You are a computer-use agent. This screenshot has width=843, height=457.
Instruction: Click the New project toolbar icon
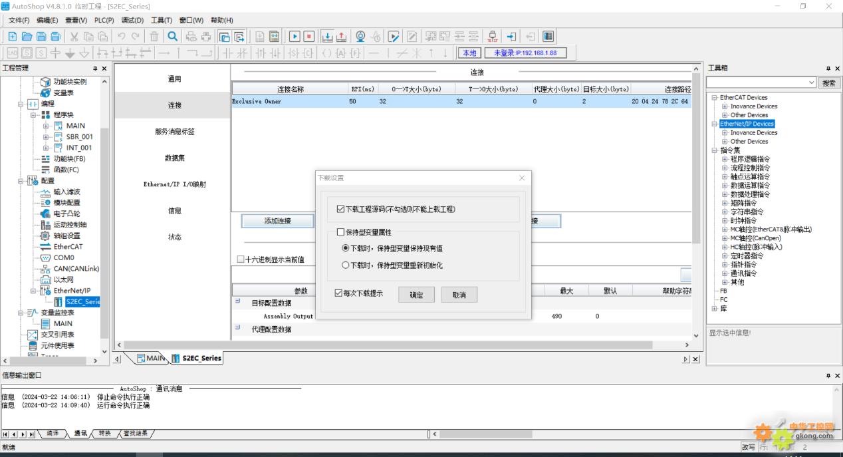tap(13, 37)
